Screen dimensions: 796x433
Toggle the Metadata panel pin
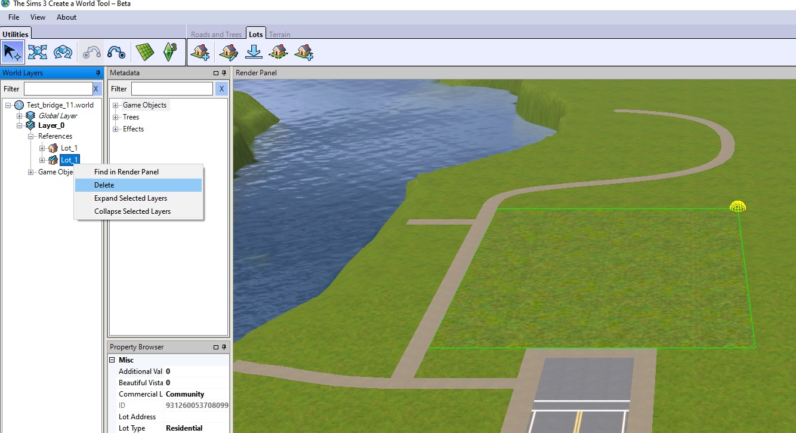click(x=224, y=72)
